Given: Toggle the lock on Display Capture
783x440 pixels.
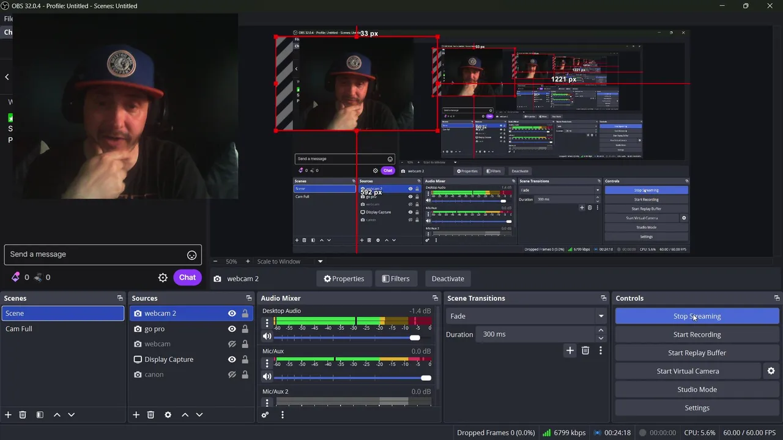Looking at the screenshot, I should point(245,359).
